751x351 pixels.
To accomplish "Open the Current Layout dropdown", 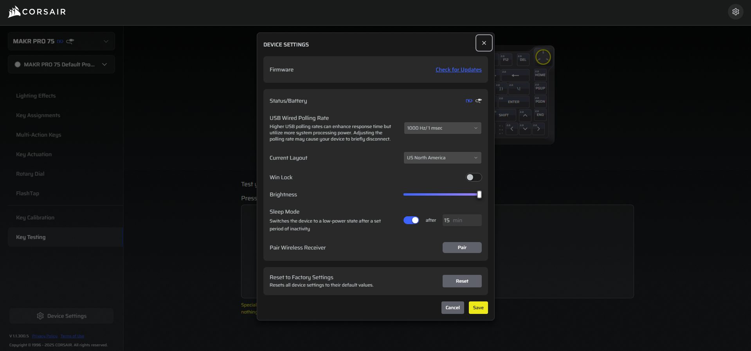I will 442,158.
